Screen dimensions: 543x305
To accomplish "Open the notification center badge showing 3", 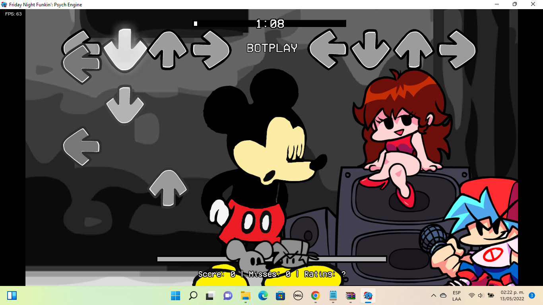I will click(x=532, y=295).
